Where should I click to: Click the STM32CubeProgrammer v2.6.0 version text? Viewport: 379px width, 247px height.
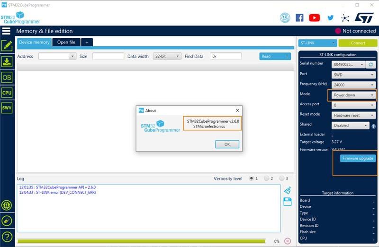[213, 121]
